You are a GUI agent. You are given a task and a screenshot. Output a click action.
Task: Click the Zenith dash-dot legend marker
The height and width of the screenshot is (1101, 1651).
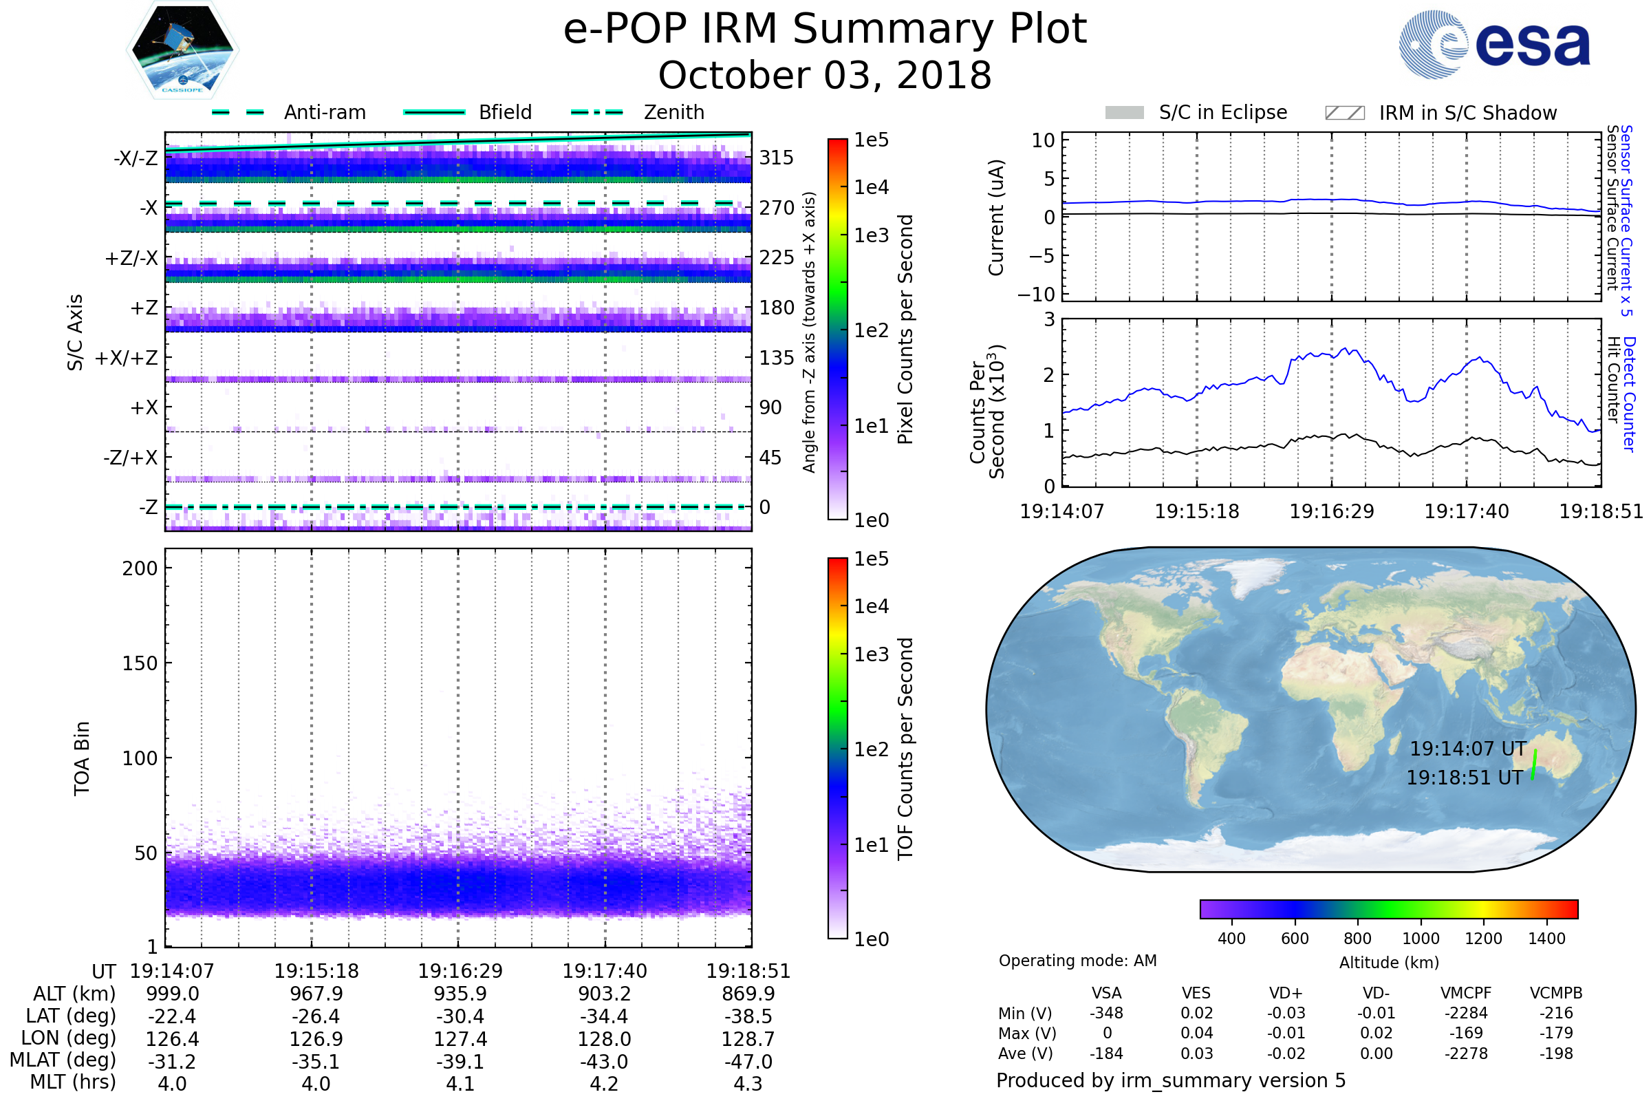[x=596, y=112]
